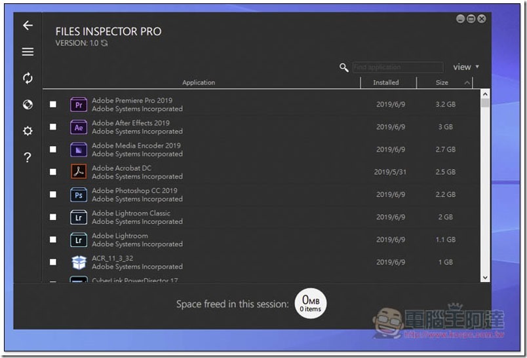Click the After Effects Ae icon
This screenshot has width=527, height=358.
[79, 127]
